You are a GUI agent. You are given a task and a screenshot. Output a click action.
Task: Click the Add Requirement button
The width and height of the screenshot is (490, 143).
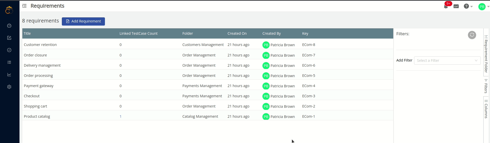(x=83, y=21)
